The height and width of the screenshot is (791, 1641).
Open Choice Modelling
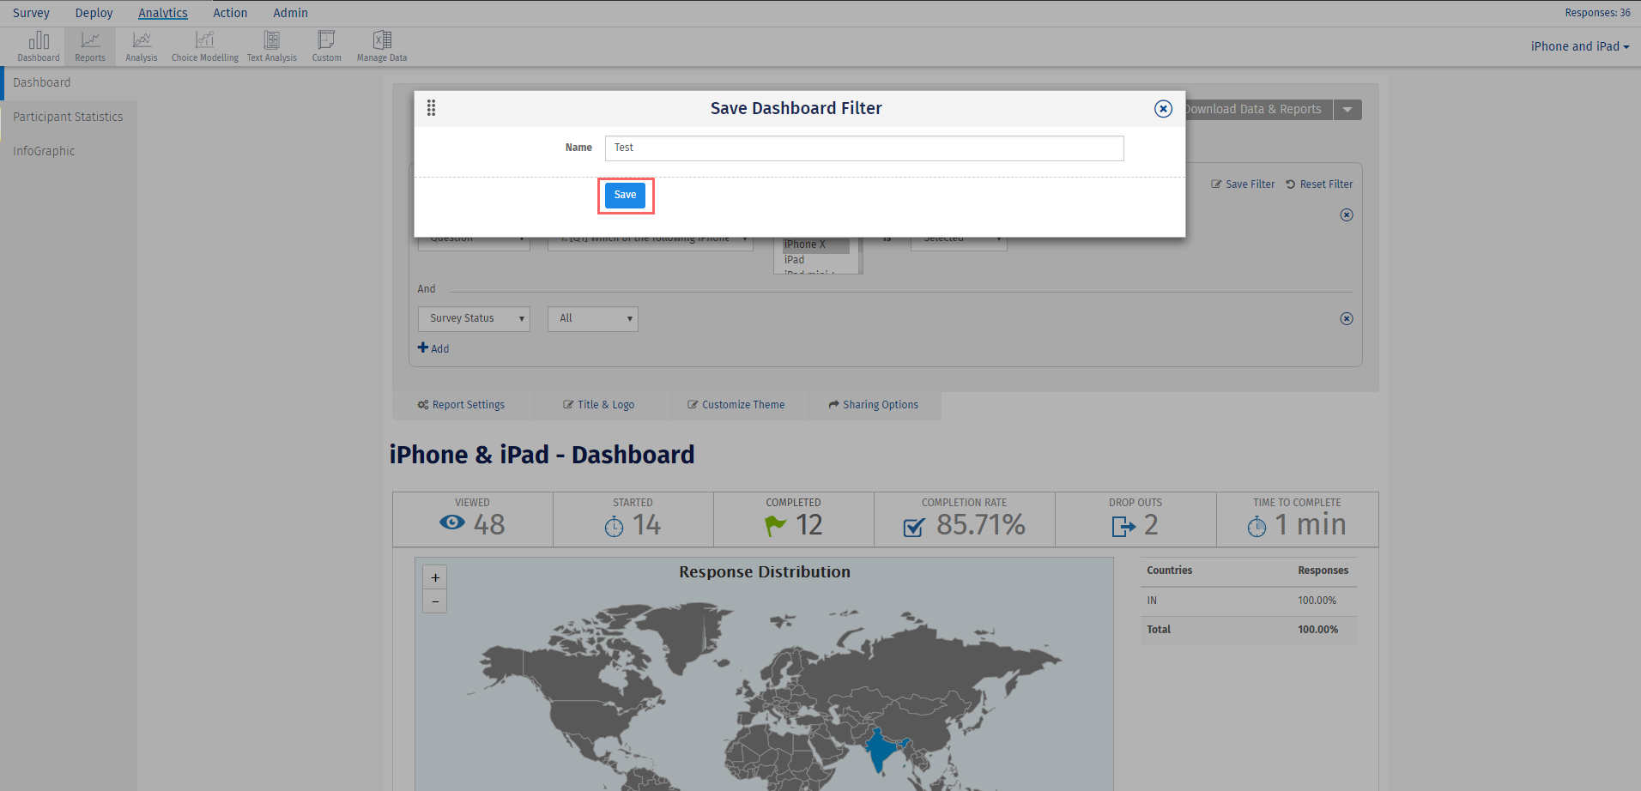(x=204, y=45)
